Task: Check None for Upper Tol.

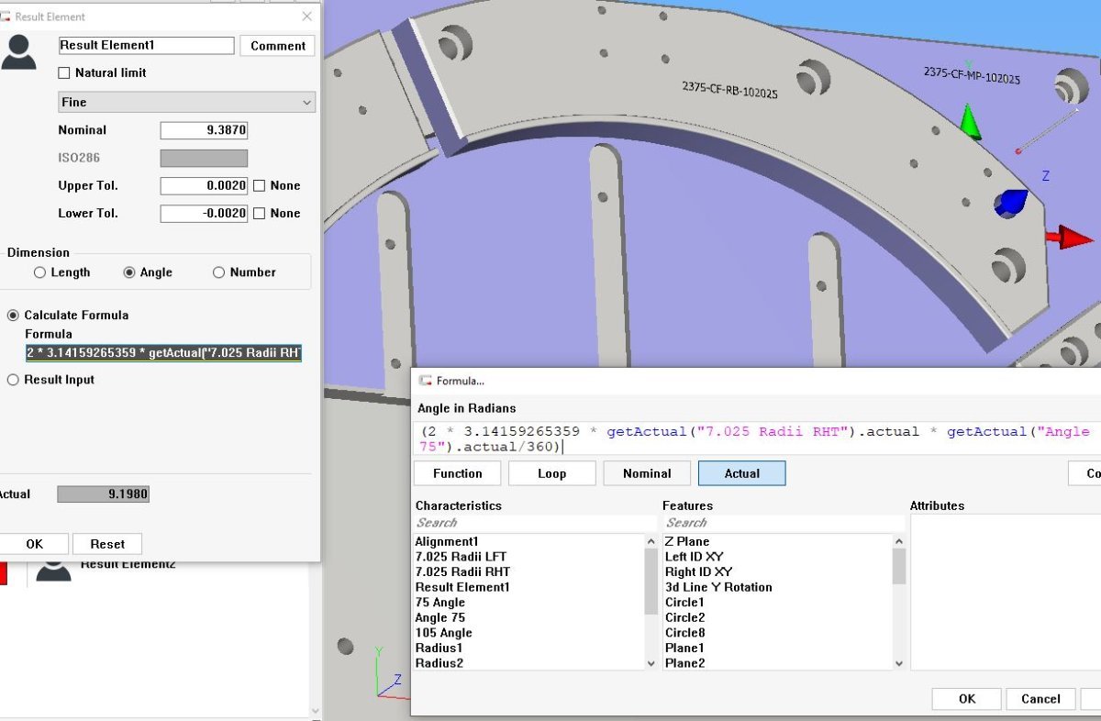Action: (x=260, y=186)
